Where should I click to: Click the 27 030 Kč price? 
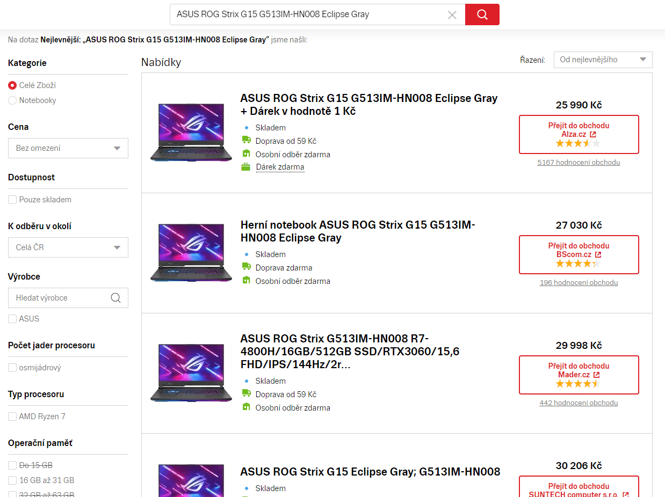[x=579, y=225]
